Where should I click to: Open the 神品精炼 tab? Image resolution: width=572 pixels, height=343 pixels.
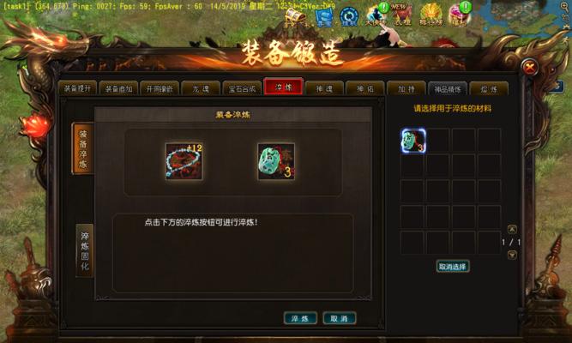[448, 88]
